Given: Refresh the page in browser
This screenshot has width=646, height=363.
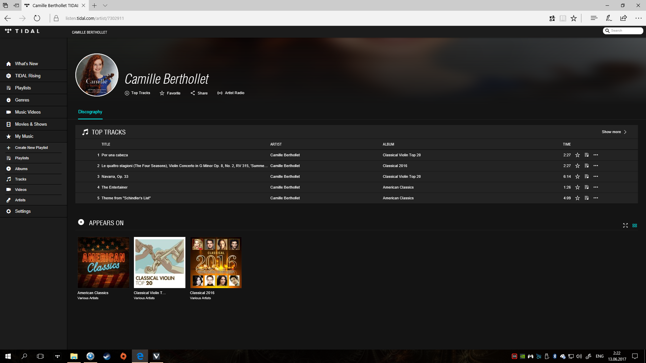Looking at the screenshot, I should (37, 18).
